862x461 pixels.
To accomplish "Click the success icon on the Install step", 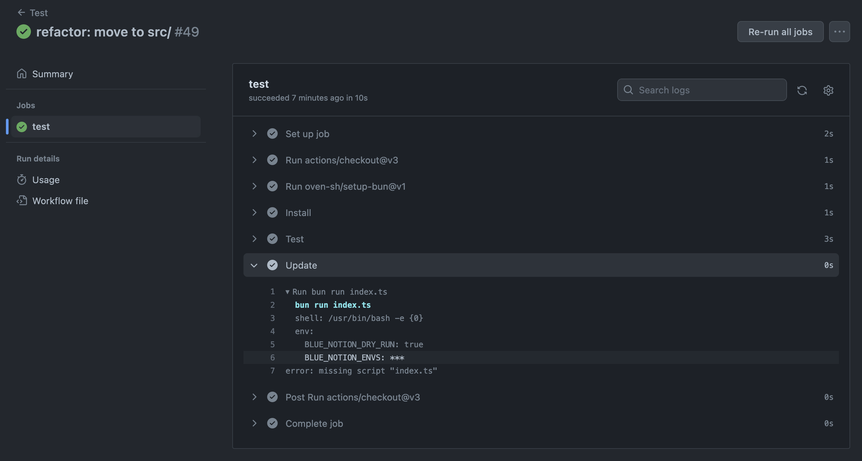I will pyautogui.click(x=273, y=212).
